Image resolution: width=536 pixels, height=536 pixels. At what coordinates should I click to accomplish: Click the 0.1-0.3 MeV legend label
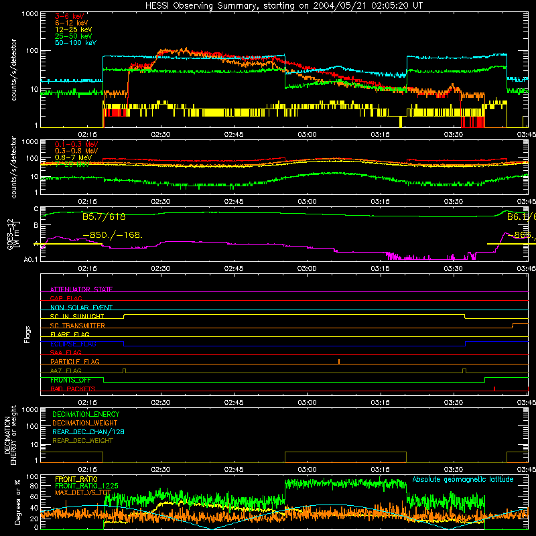point(76,144)
